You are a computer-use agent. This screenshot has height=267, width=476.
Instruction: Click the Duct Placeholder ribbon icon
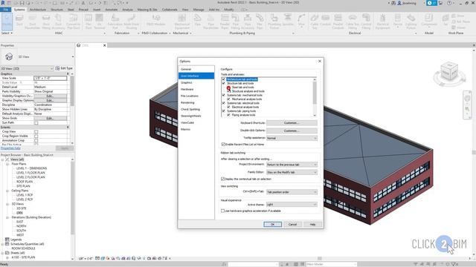(32, 22)
